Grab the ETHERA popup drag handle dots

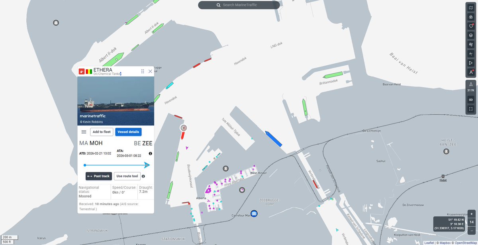[x=142, y=71]
